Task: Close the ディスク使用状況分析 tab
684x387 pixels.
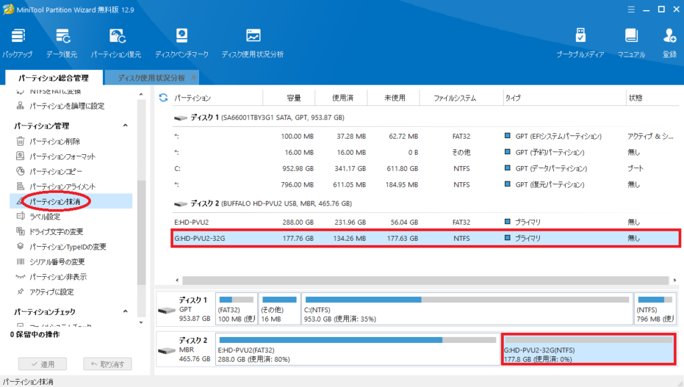Action: (193, 77)
